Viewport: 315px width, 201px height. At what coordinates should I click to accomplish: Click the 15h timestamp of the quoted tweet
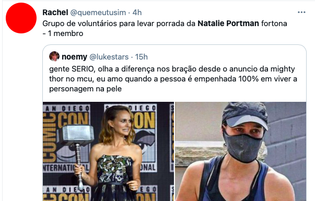tap(141, 57)
